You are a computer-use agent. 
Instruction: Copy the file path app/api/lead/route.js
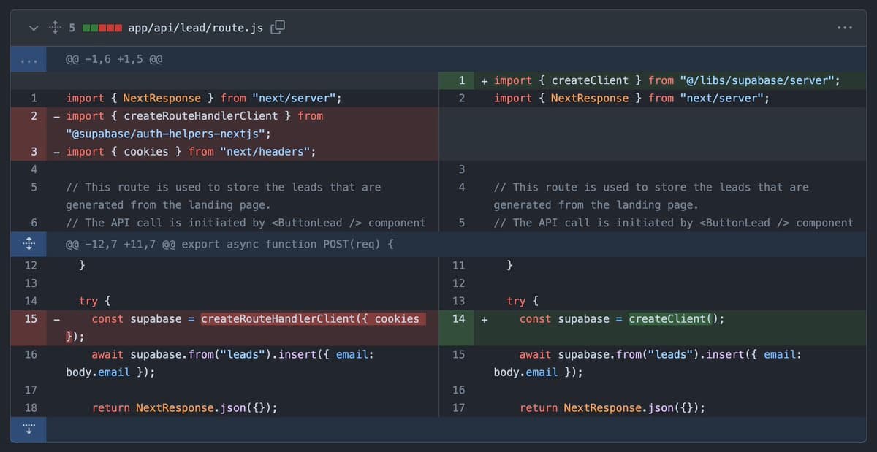click(x=278, y=28)
